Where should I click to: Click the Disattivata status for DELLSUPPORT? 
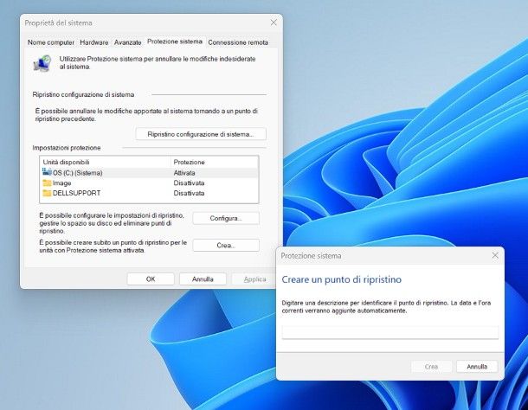click(189, 193)
